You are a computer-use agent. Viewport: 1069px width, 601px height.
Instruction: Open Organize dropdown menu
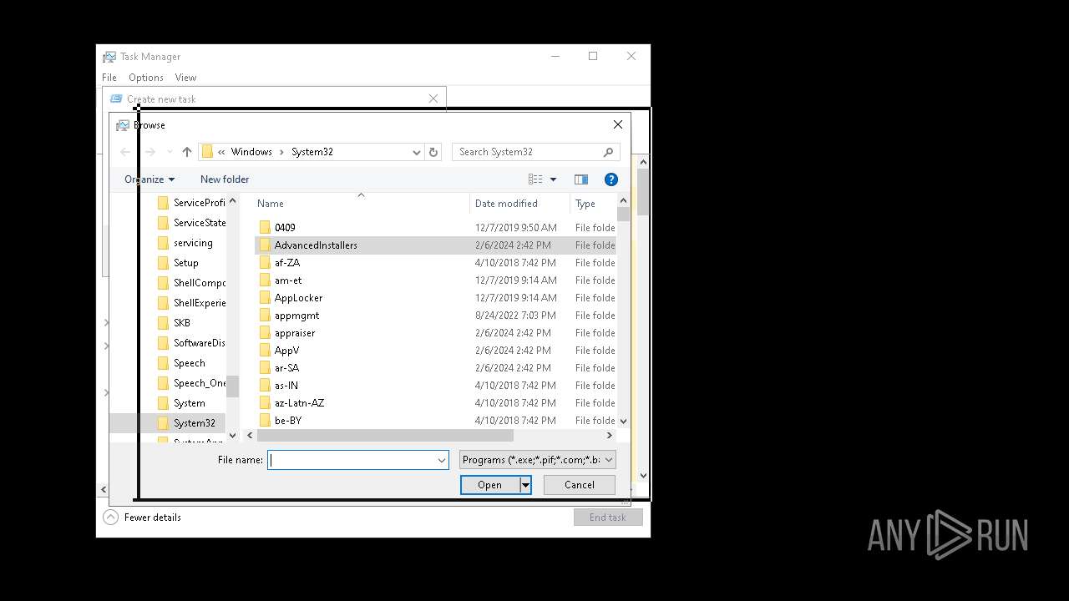point(149,179)
